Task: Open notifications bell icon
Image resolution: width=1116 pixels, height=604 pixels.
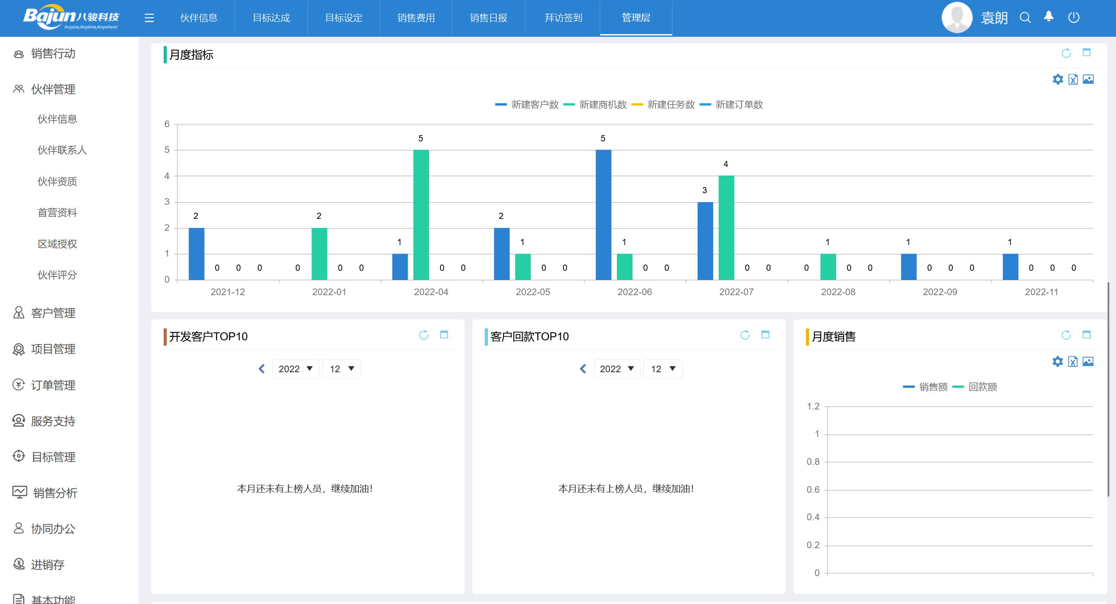Action: click(1049, 17)
